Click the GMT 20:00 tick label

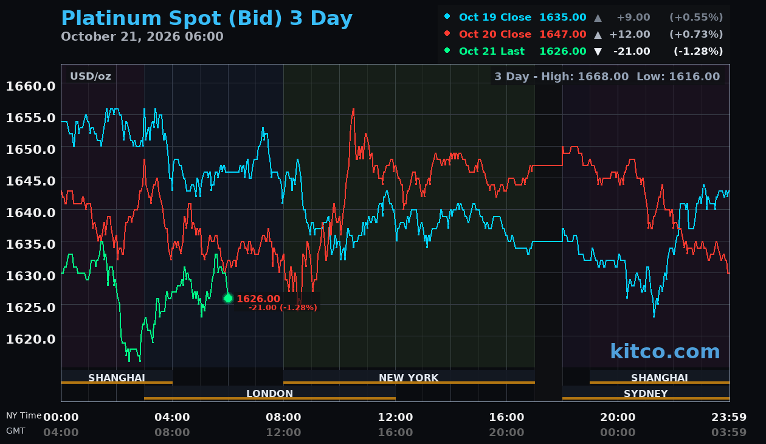tap(506, 432)
